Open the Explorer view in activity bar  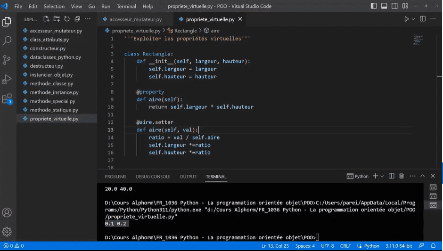point(7,22)
